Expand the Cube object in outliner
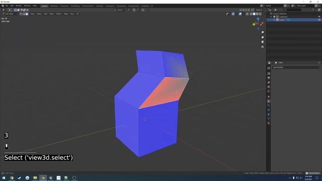Image resolution: width=322 pixels, height=181 pixels. coord(274,20)
